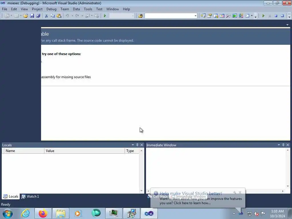The image size is (292, 219).
Task: Click the Find in Files icon
Action: 141,16
